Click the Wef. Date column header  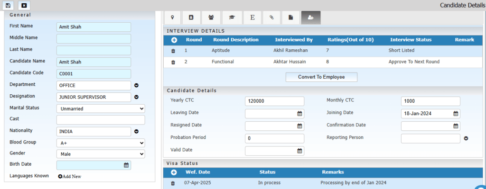pos(198,172)
